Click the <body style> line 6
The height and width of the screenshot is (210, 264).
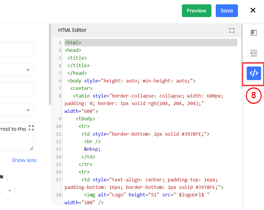pyautogui.click(x=131, y=81)
